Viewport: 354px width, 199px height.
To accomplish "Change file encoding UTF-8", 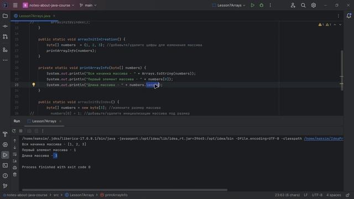I will click(x=317, y=195).
